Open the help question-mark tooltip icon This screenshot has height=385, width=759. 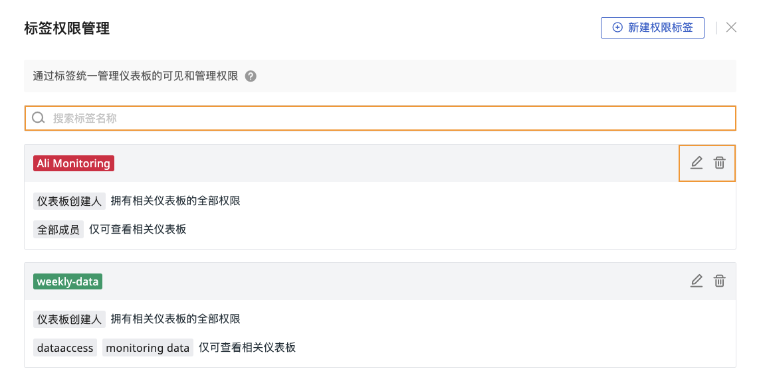click(251, 76)
